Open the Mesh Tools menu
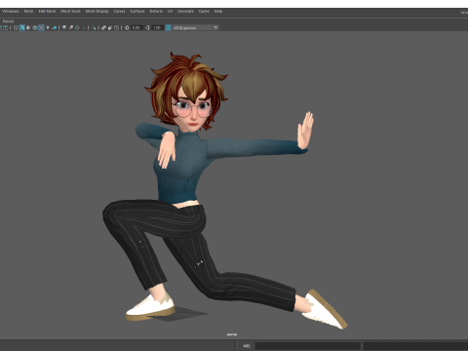 pyautogui.click(x=70, y=12)
